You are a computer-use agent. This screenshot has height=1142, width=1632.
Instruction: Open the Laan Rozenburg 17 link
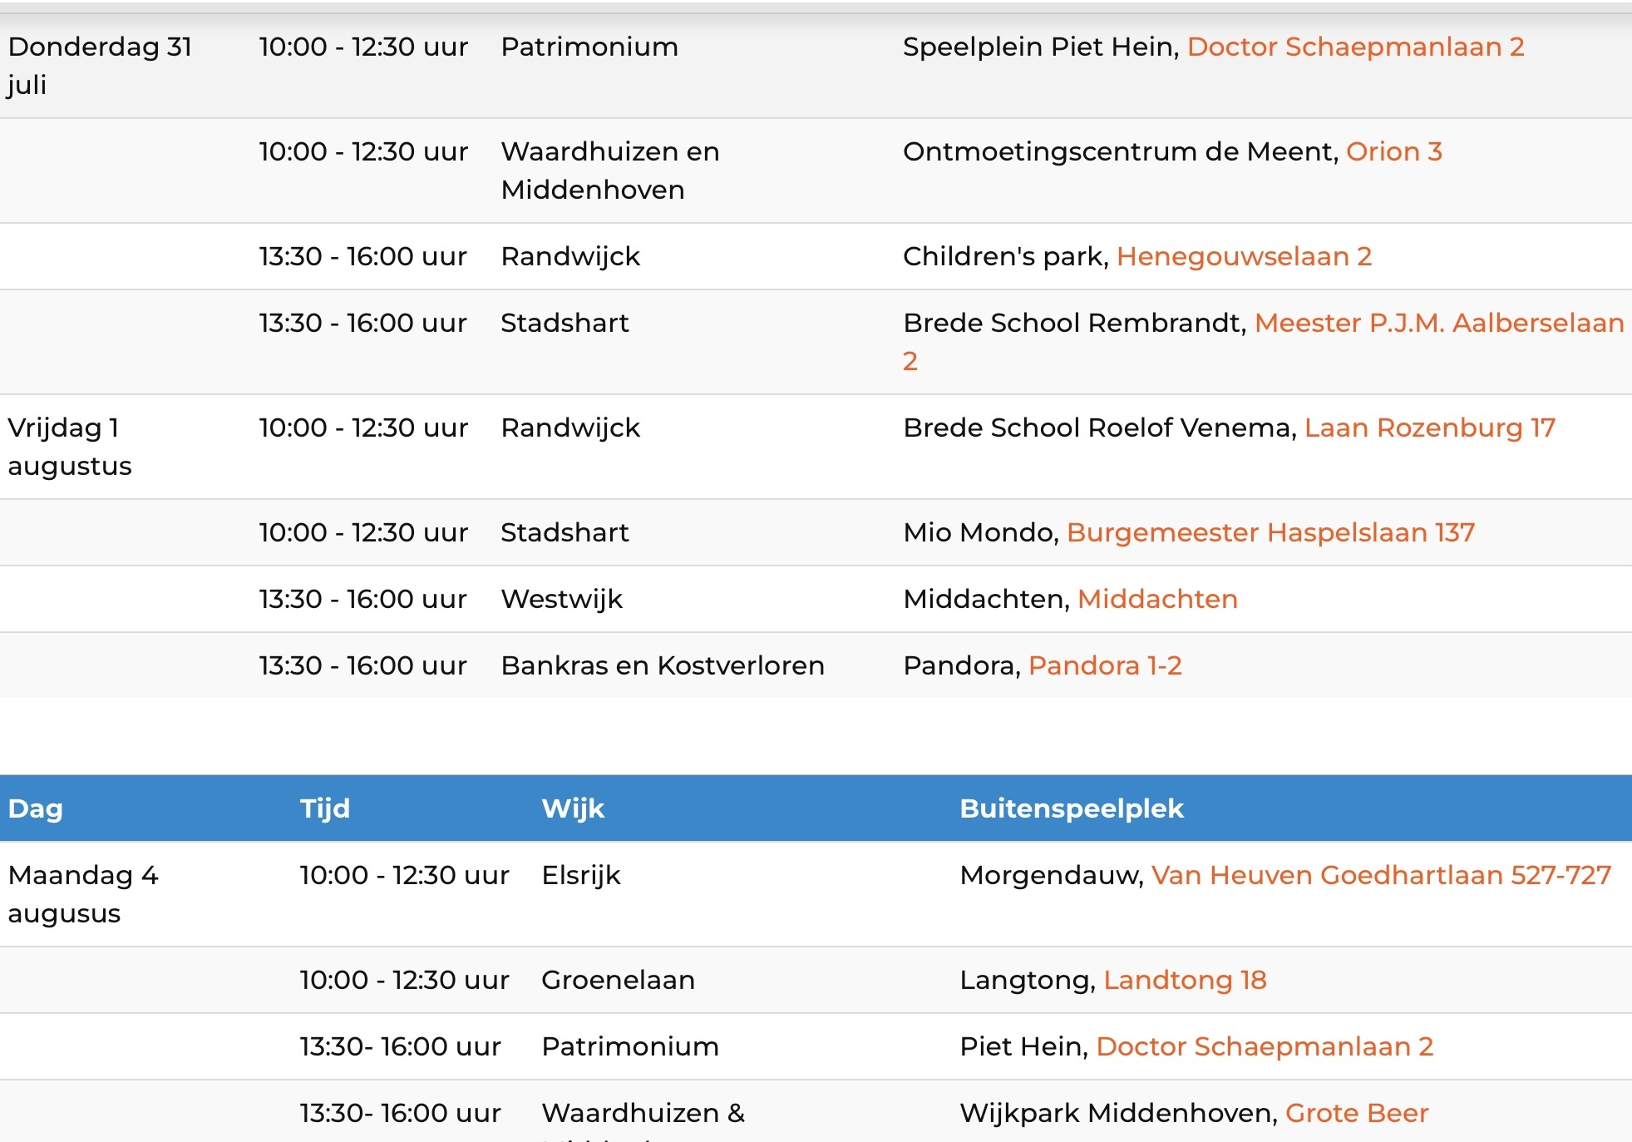pyautogui.click(x=1429, y=428)
